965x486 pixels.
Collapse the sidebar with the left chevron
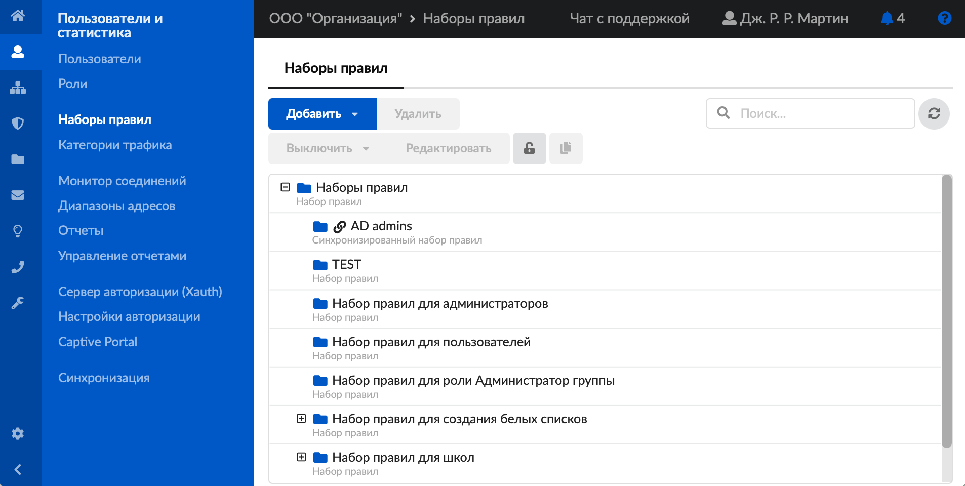coord(18,470)
